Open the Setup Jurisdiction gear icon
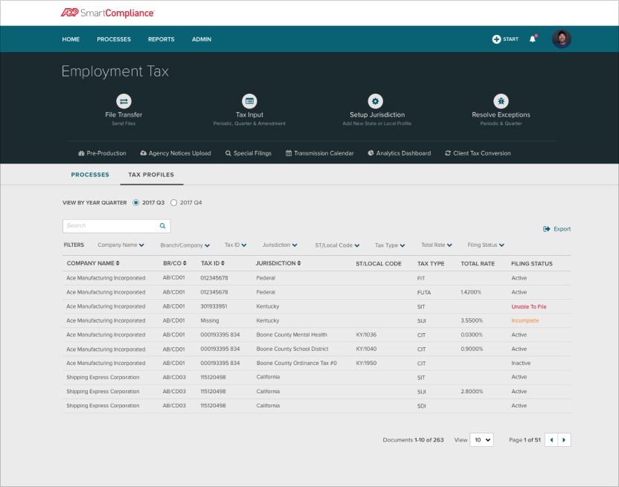This screenshot has width=619, height=487. 376,101
